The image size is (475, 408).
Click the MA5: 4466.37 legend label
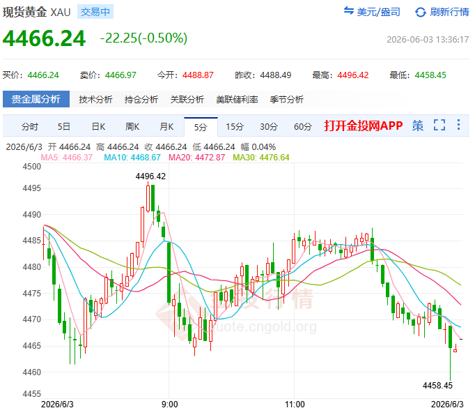click(x=66, y=158)
